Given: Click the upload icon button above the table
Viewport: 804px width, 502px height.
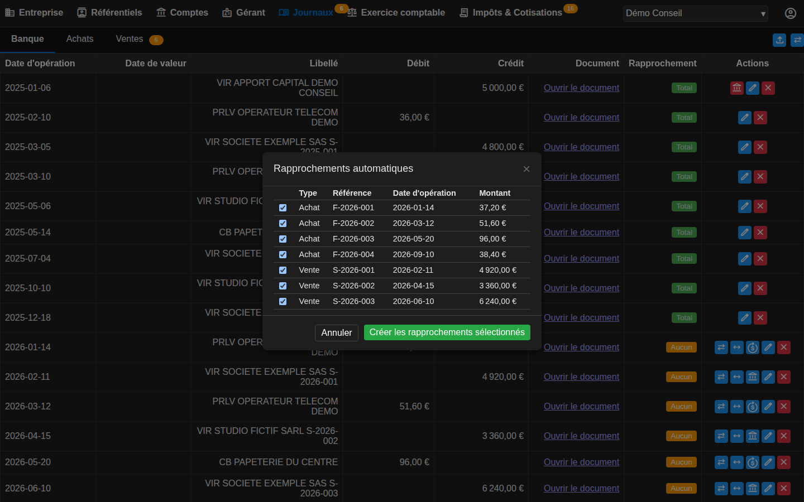Looking at the screenshot, I should [x=780, y=40].
